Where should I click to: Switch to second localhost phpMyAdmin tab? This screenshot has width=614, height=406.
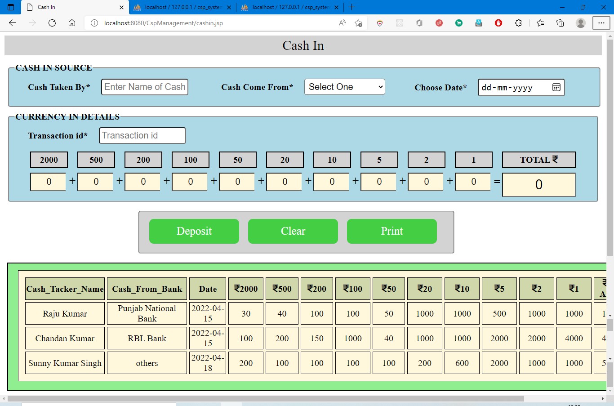(x=182, y=7)
